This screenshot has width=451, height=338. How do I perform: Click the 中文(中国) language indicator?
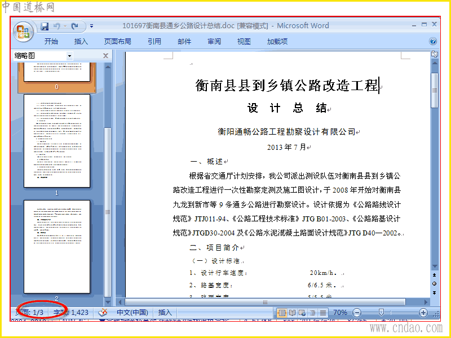tap(132, 312)
